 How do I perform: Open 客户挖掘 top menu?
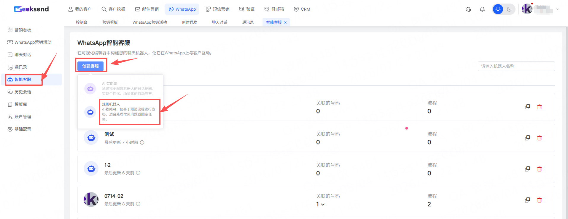pos(113,9)
